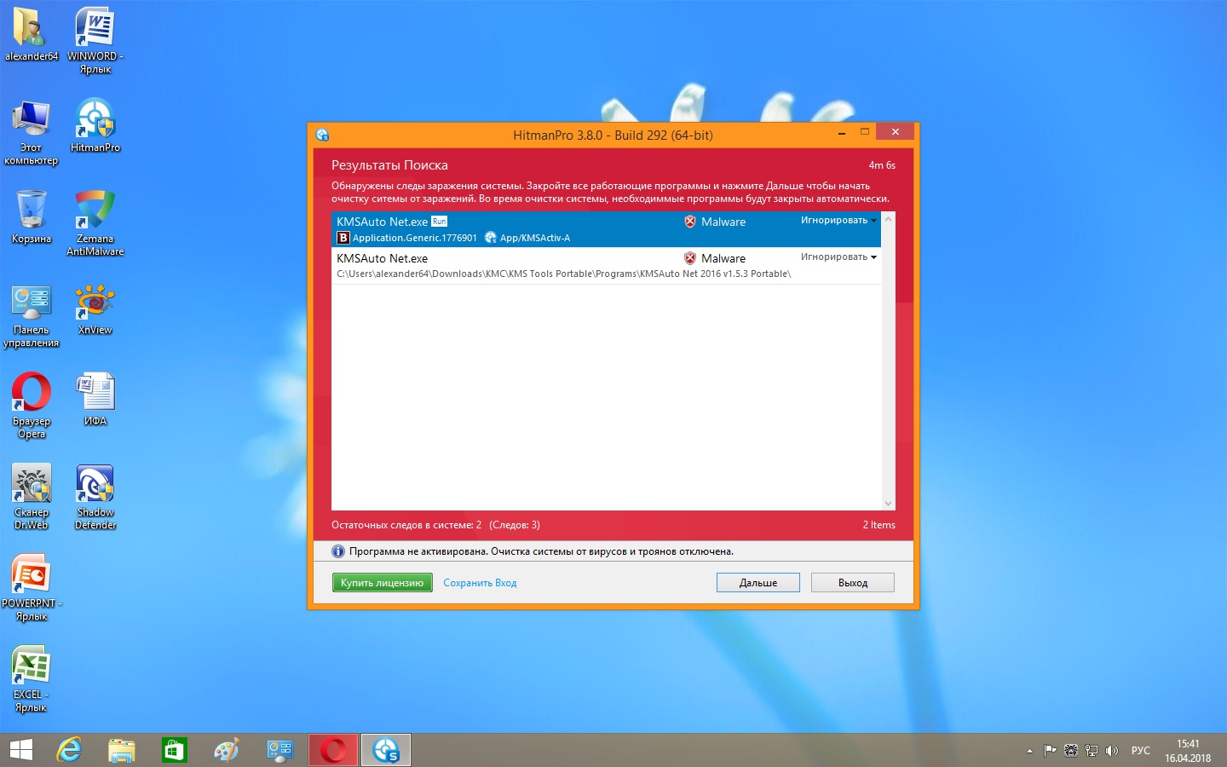Select the KMSAuto Net.exe row with the Downloads path
The image size is (1227, 767).
pyautogui.click(x=606, y=266)
